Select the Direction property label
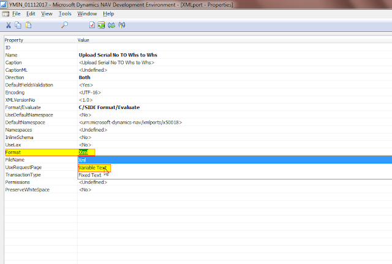392x264 pixels. [15, 78]
